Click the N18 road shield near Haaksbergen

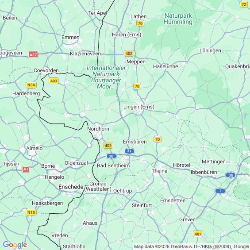31,212
